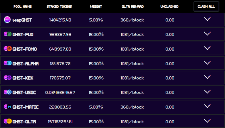This screenshot has width=225, height=128.
Task: Click the GLTR Reward column header
Action: 133,7
